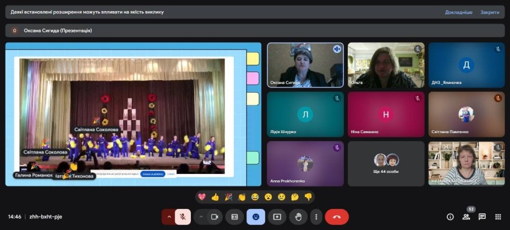Toggle the camera on
Viewport: 510px width, 230px height.
[215, 217]
